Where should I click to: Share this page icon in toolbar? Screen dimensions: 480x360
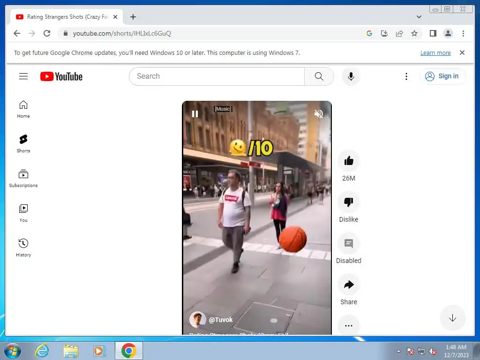click(x=399, y=33)
